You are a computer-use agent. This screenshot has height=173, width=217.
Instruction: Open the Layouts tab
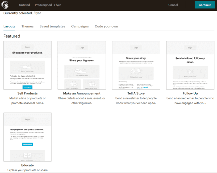point(9,26)
